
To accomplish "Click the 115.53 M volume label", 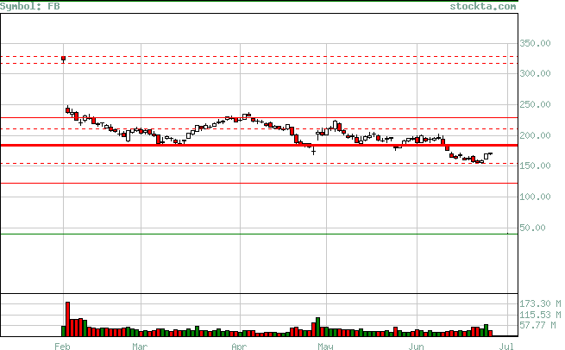I will (540, 315).
